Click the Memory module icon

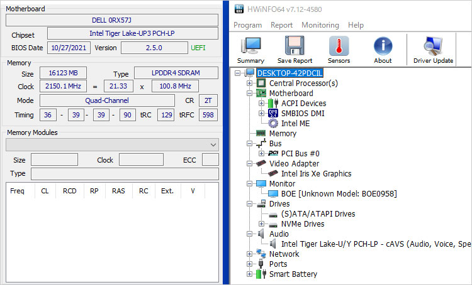pyautogui.click(x=261, y=133)
